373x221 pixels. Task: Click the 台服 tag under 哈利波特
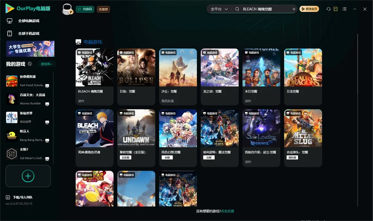[x=209, y=158]
